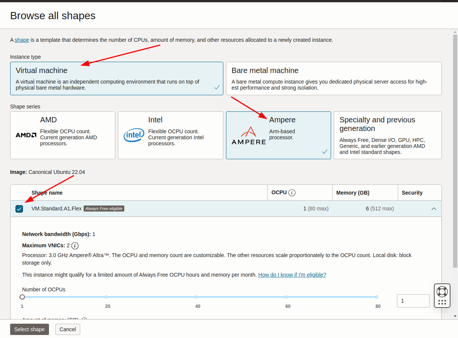Select the Virtual machine instance type

coord(117,78)
